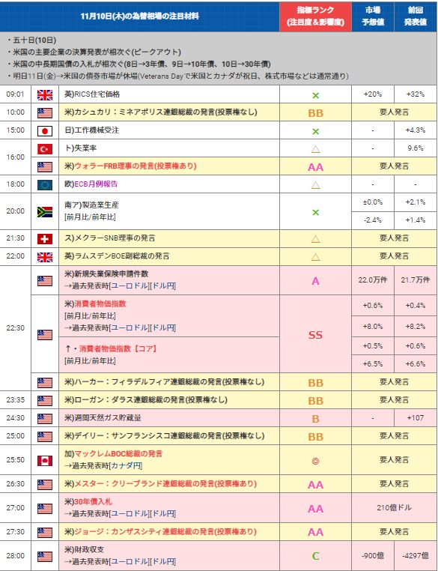Open ドル円 link under 財政収支
The height and width of the screenshot is (571, 438).
pyautogui.click(x=163, y=561)
